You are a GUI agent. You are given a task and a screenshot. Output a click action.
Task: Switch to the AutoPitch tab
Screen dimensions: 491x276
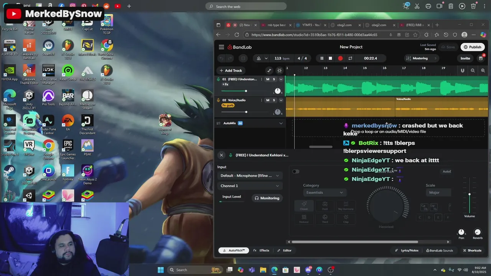point(234,250)
